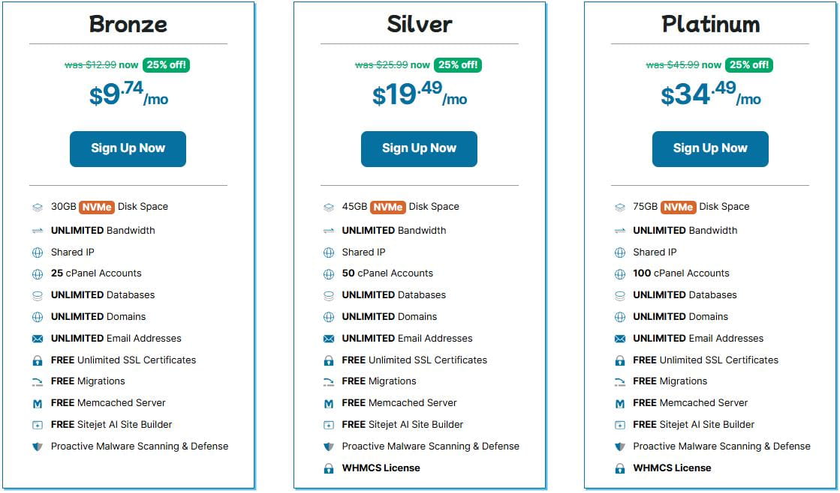Click the Platinum plan heading
The width and height of the screenshot is (840, 493).
(x=710, y=24)
